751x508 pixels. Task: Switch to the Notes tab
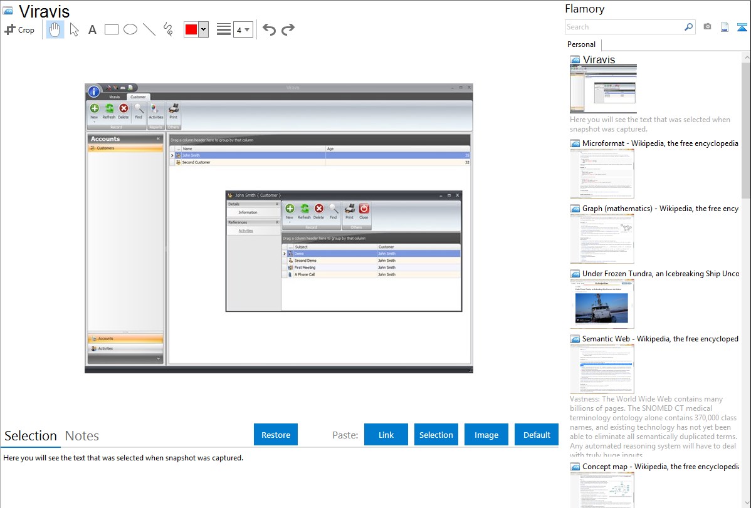click(82, 436)
